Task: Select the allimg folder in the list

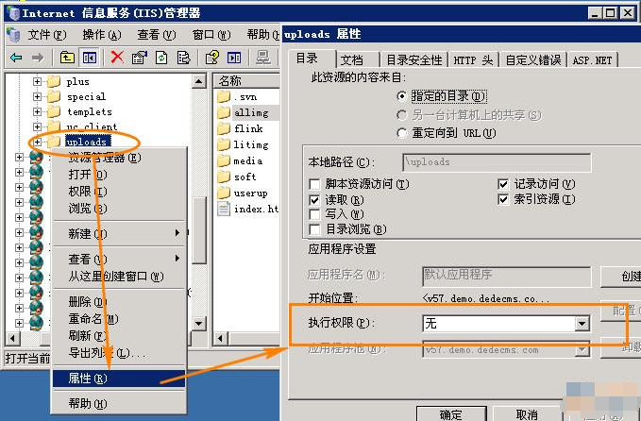Action: point(250,112)
